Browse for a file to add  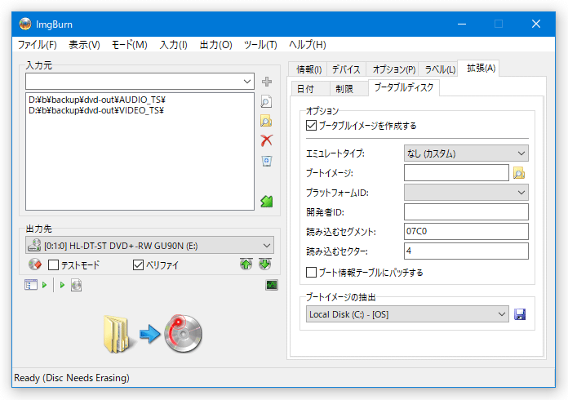267,102
